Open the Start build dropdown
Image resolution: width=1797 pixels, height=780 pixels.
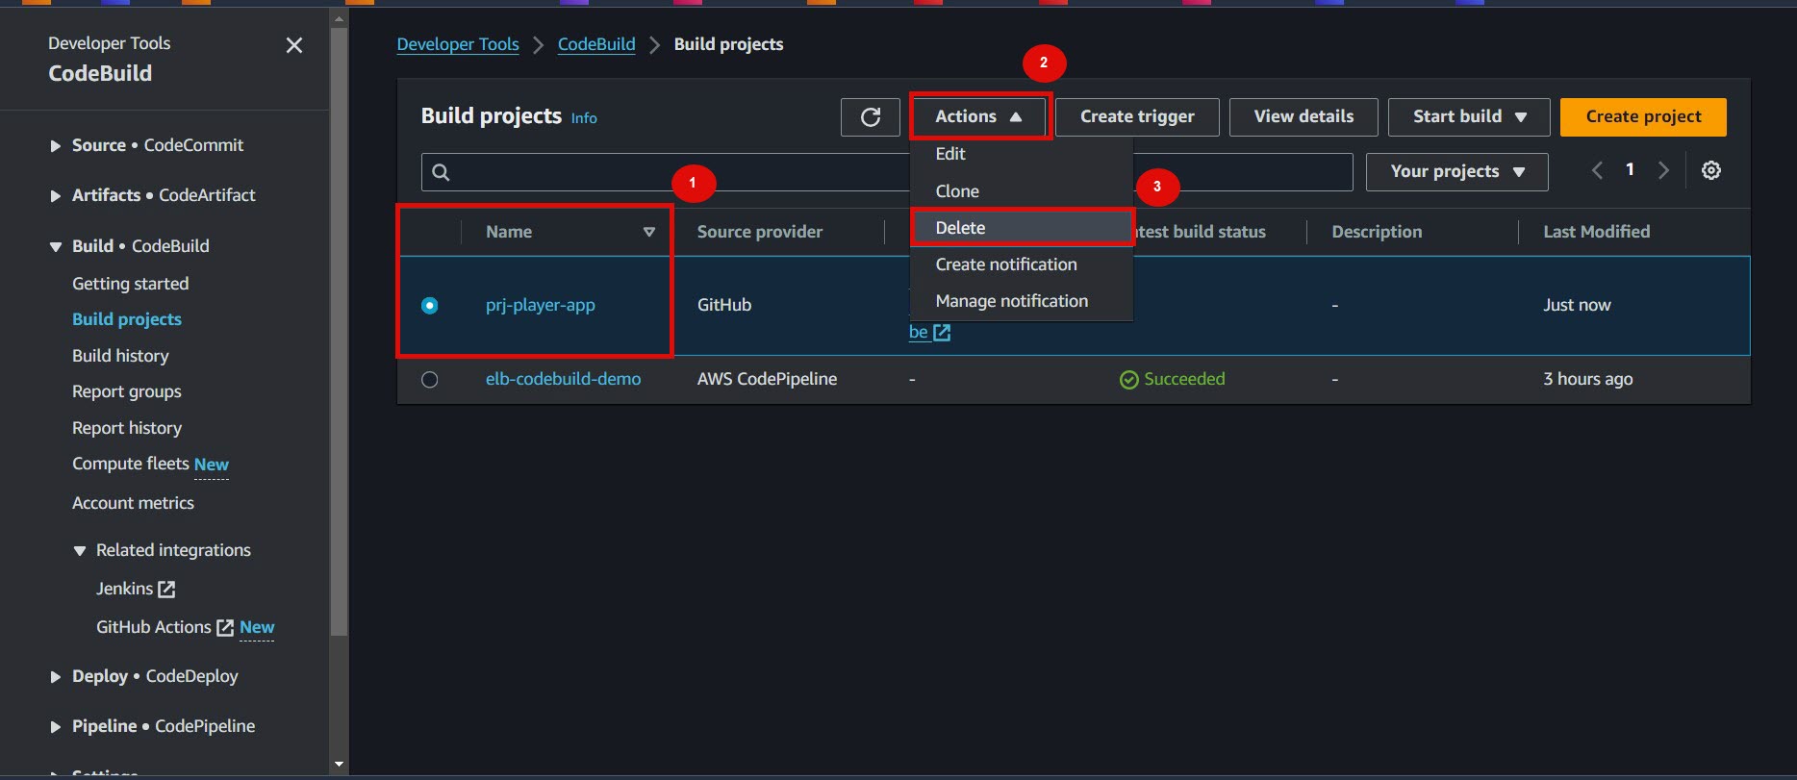(1469, 116)
